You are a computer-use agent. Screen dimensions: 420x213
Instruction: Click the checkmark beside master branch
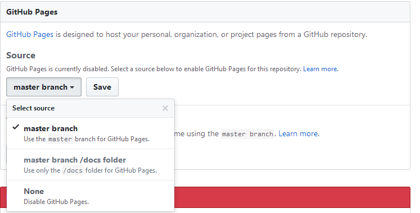(x=16, y=127)
